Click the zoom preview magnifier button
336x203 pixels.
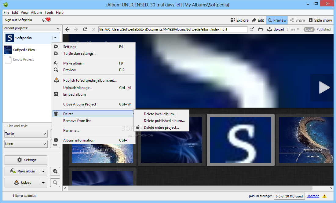tap(55, 171)
